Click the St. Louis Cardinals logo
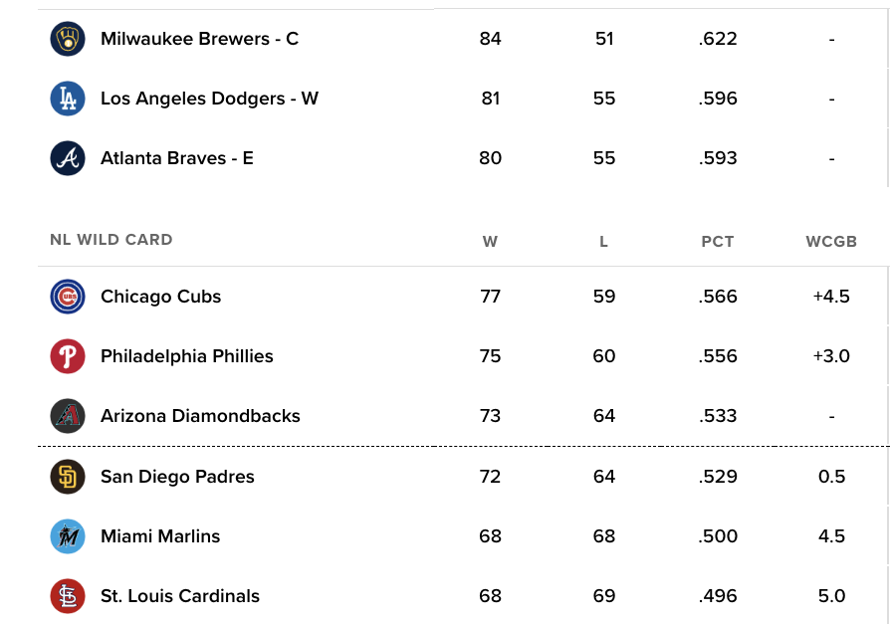 point(68,595)
